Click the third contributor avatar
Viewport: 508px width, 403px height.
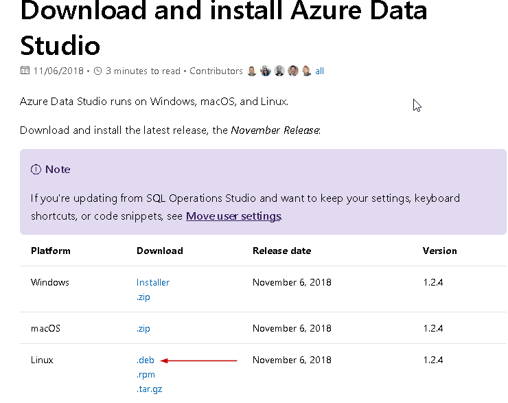click(279, 71)
